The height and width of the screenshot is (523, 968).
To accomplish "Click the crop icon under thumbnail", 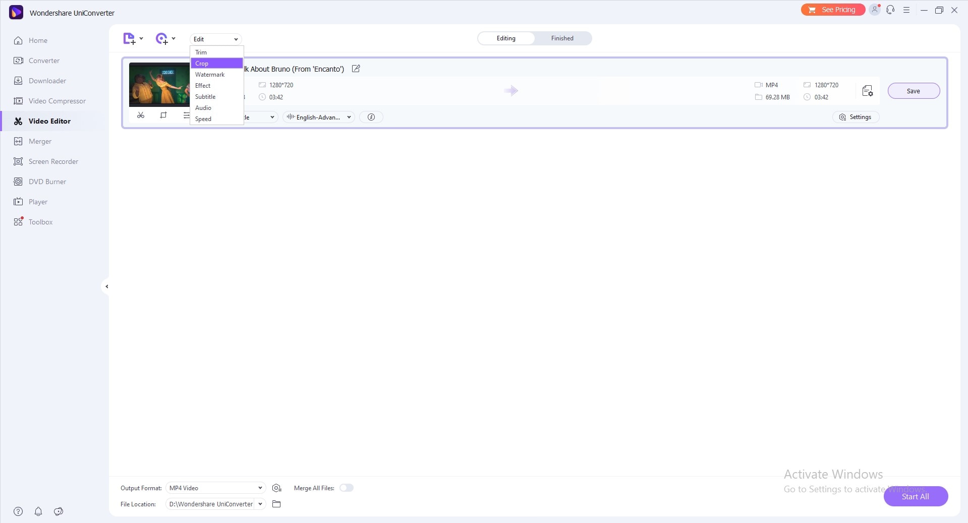I will click(163, 115).
